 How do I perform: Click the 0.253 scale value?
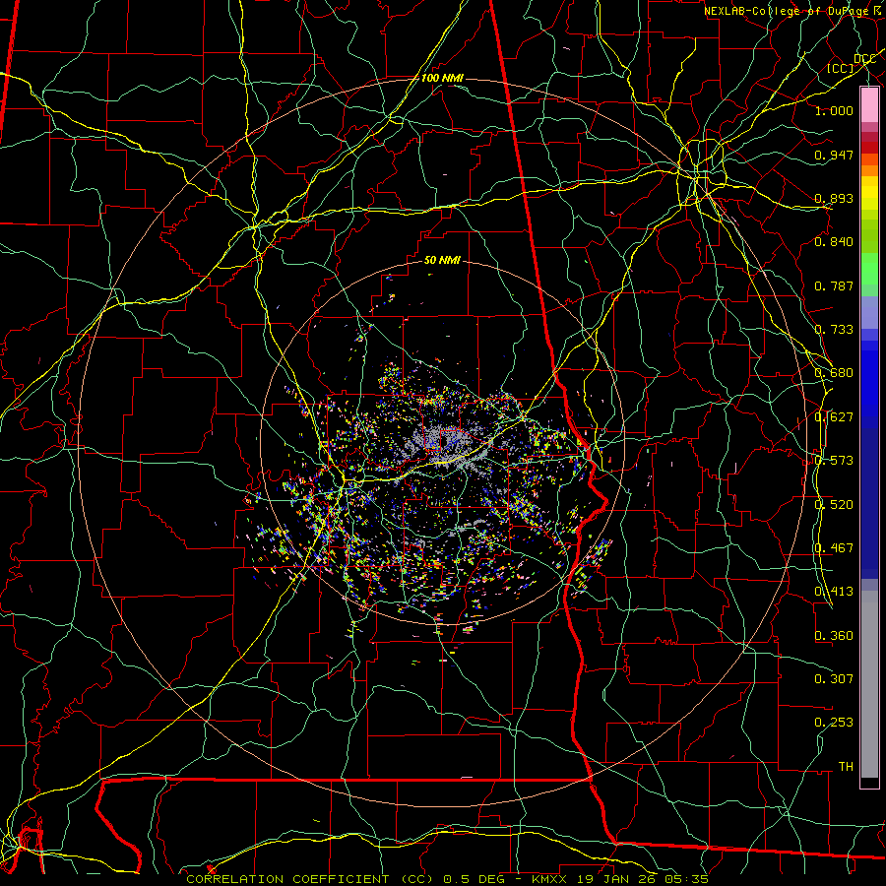(x=834, y=723)
